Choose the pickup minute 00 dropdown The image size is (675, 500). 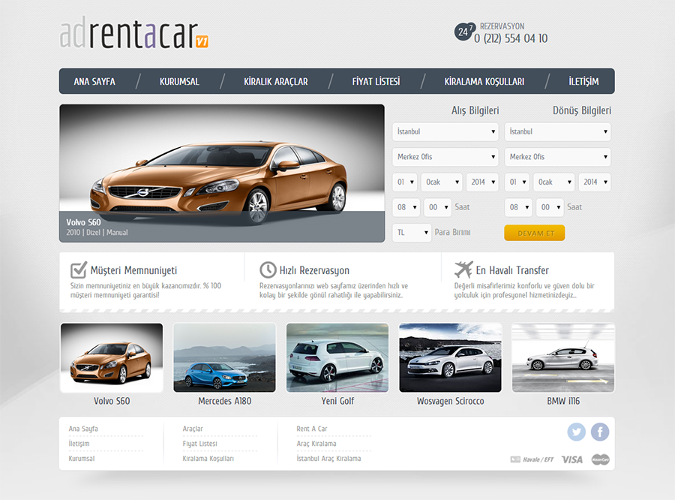tap(437, 207)
